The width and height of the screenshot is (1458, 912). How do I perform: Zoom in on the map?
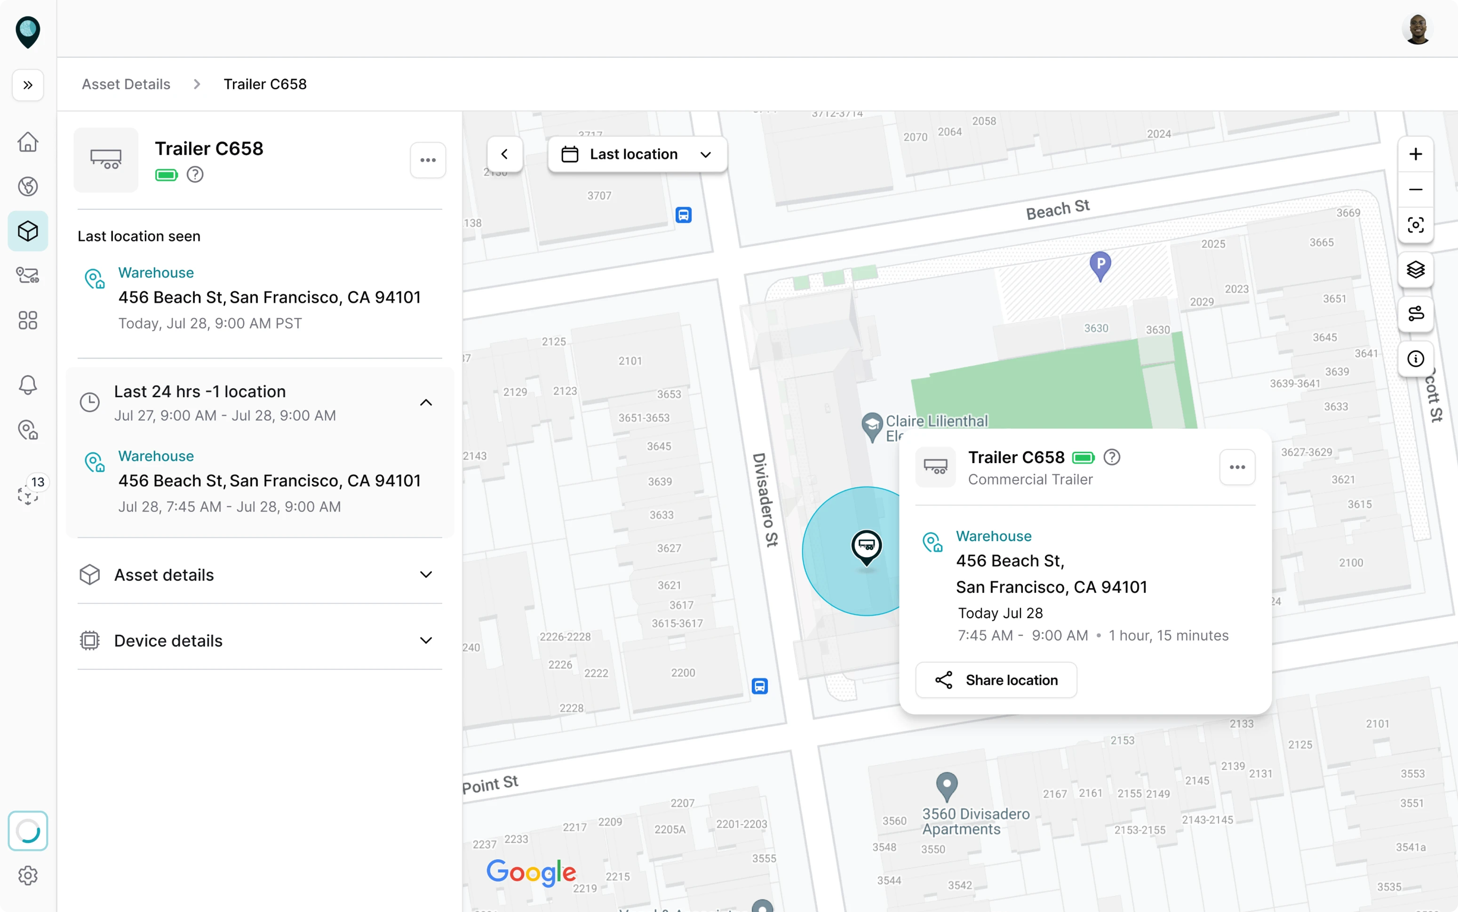tap(1415, 153)
